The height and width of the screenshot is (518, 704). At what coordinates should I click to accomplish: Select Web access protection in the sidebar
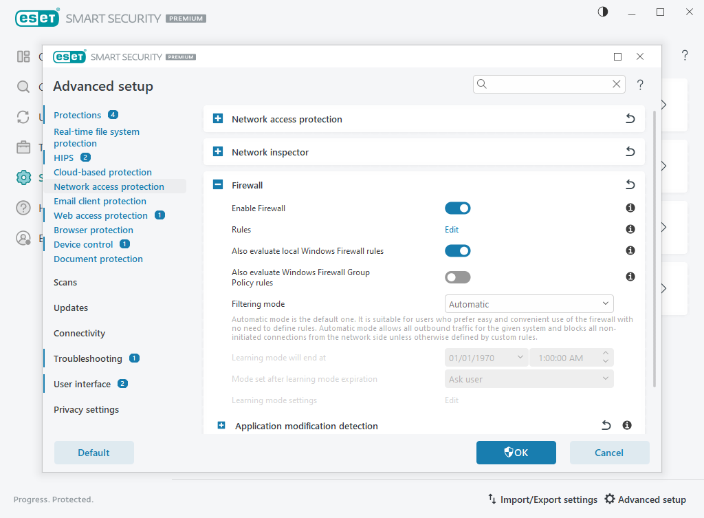[100, 215]
